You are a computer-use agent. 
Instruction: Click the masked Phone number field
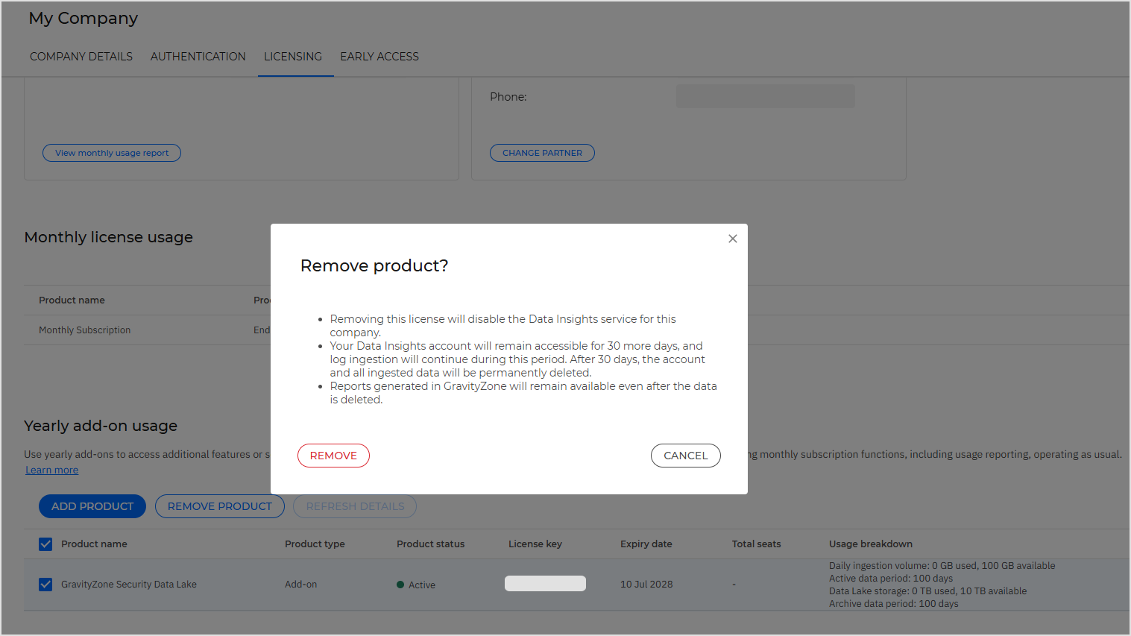(x=765, y=95)
